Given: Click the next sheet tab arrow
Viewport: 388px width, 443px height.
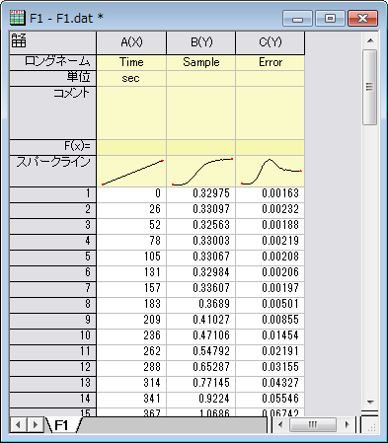Looking at the screenshot, I should (x=35, y=425).
